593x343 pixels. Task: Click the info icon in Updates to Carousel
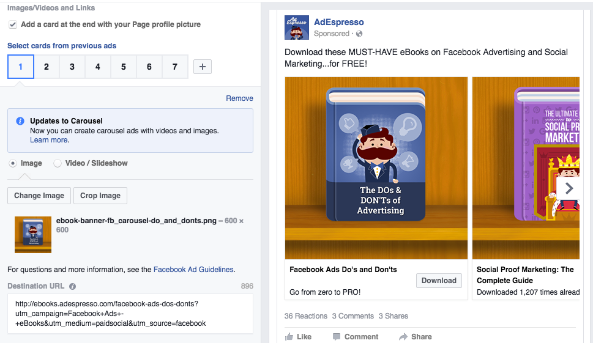point(20,121)
